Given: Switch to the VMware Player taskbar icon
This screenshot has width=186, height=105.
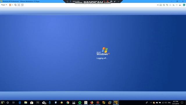Looking at the screenshot, I should [116, 102].
